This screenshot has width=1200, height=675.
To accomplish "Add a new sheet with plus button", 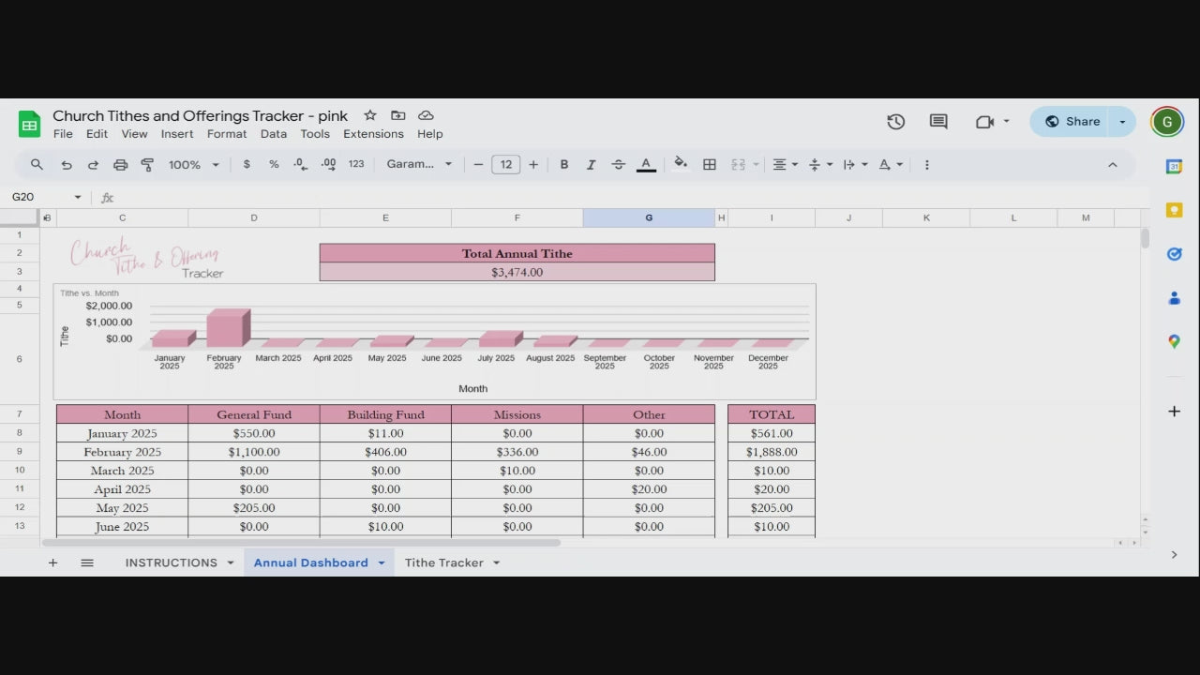I will [x=52, y=562].
